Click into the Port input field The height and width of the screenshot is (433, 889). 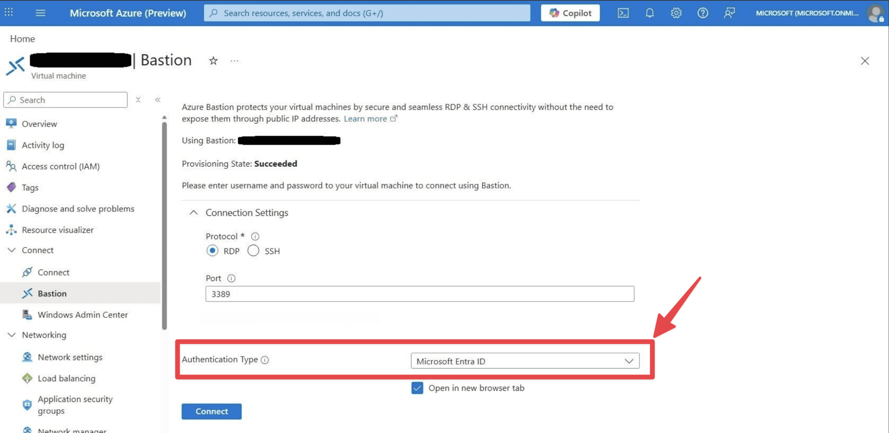pyautogui.click(x=419, y=294)
